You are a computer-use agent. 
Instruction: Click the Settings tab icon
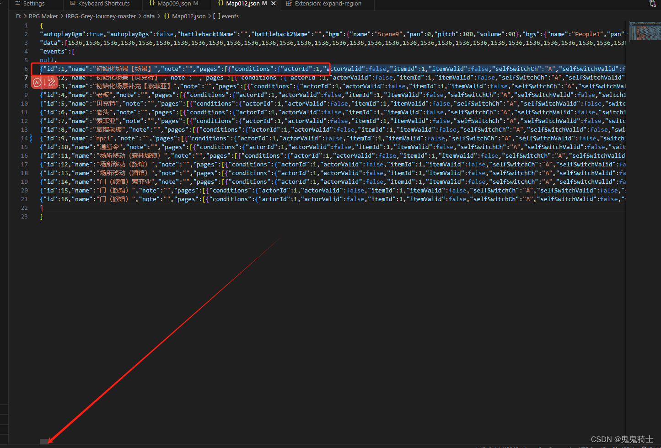coord(17,4)
